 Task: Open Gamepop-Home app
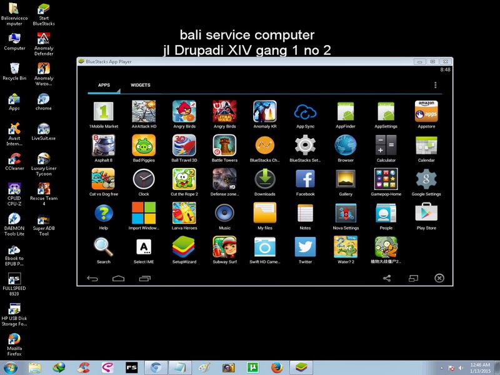(386, 179)
